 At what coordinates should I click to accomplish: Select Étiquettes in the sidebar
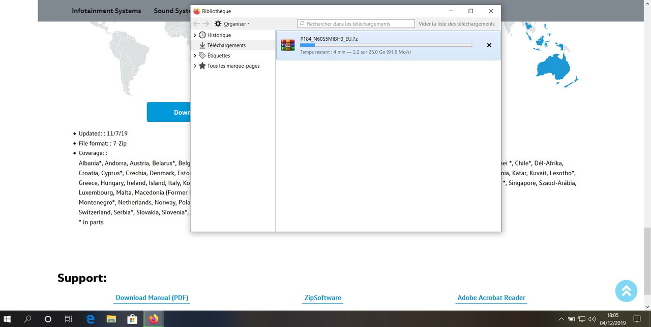pyautogui.click(x=219, y=56)
